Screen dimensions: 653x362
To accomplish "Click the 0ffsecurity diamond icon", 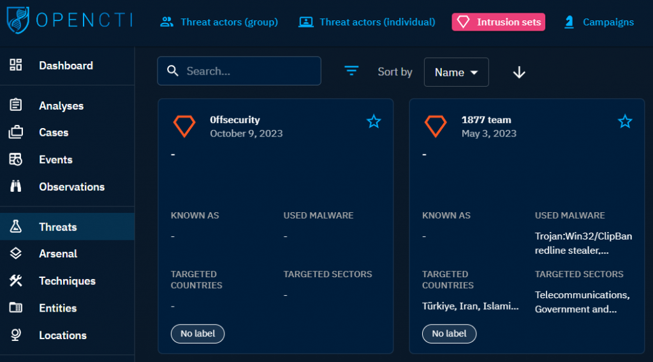I will pos(184,126).
